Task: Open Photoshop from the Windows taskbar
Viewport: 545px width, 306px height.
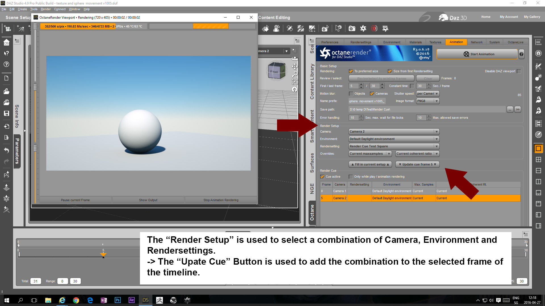Action: tap(118, 300)
